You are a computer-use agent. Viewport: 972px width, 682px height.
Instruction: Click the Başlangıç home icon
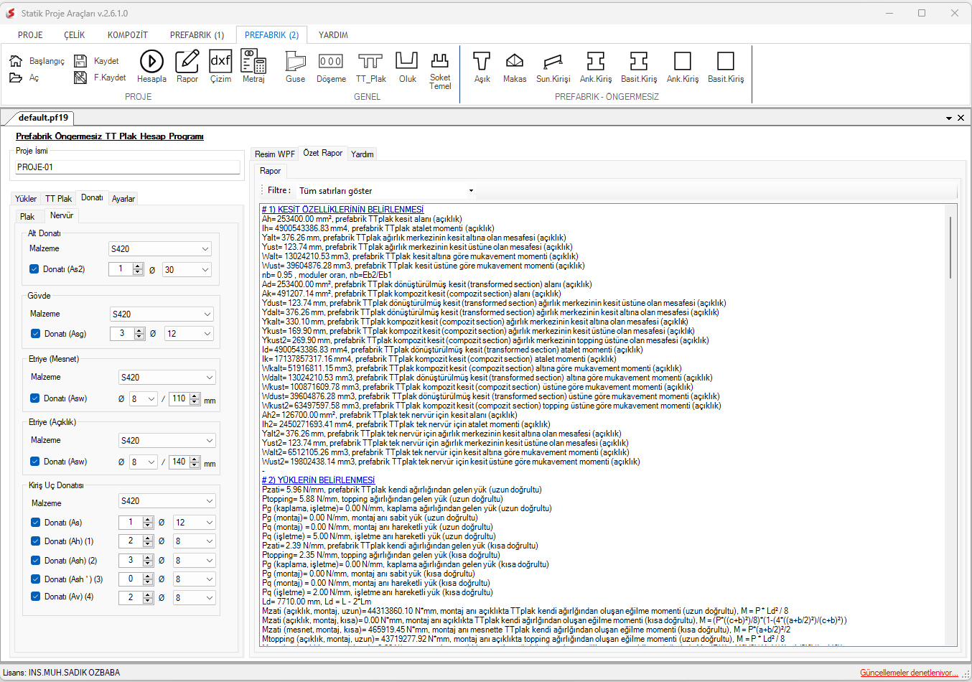tap(16, 61)
